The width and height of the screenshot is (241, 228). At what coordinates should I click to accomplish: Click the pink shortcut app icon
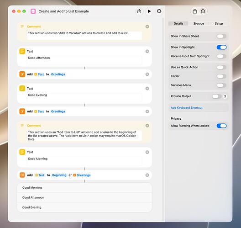click(33, 11)
